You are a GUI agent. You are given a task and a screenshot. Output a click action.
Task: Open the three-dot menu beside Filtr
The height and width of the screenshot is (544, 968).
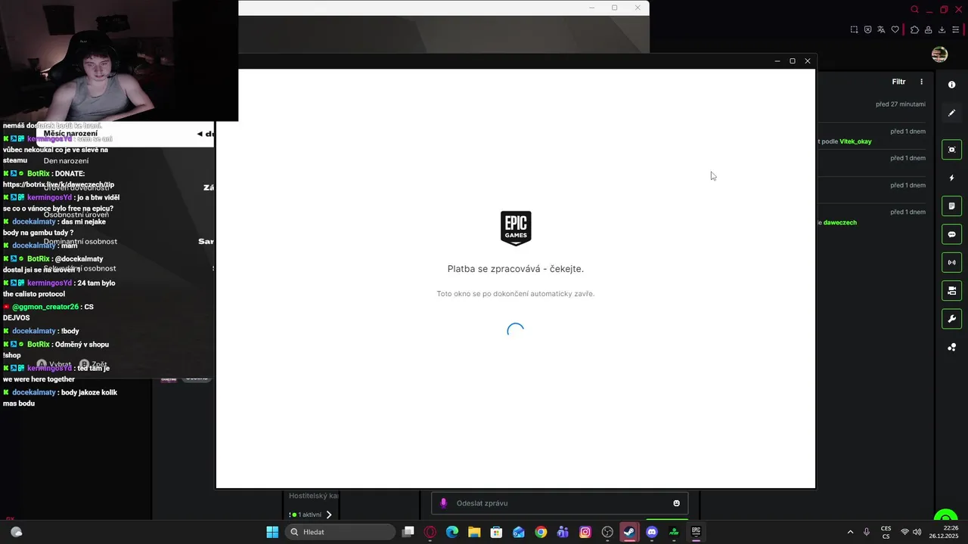(x=921, y=82)
